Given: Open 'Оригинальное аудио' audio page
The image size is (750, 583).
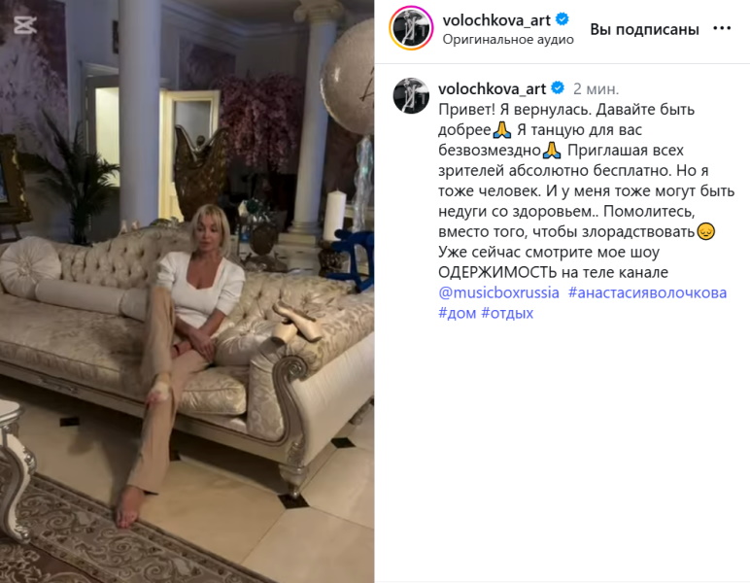Looking at the screenshot, I should point(508,40).
